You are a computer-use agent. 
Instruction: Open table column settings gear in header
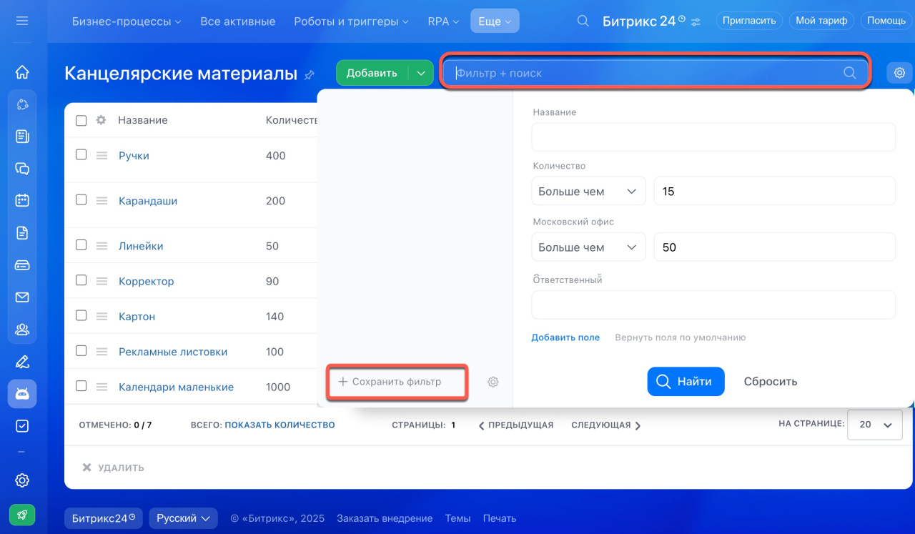[x=102, y=120]
